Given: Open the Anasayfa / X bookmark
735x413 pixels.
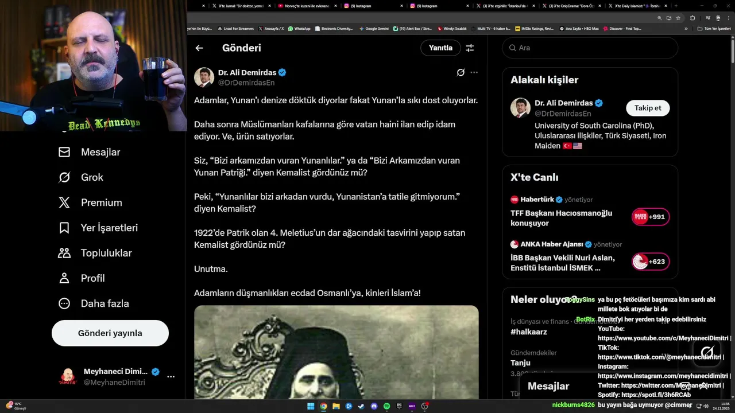Looking at the screenshot, I should coord(271,28).
